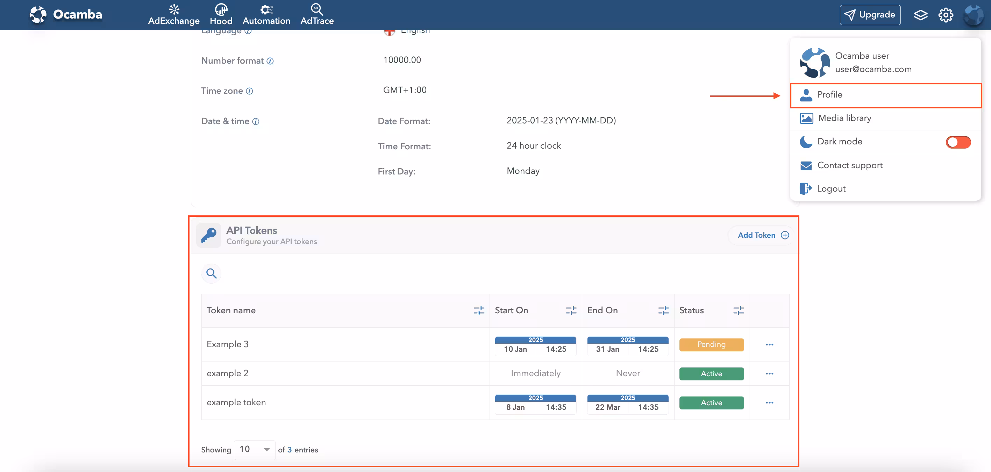Open Token name column filter icon

[479, 310]
